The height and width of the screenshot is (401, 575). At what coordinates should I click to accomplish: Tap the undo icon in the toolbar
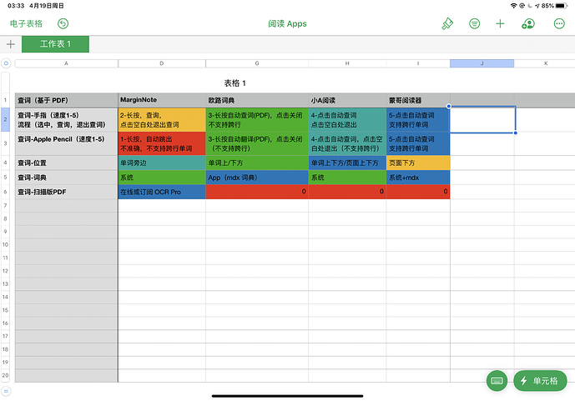point(63,24)
